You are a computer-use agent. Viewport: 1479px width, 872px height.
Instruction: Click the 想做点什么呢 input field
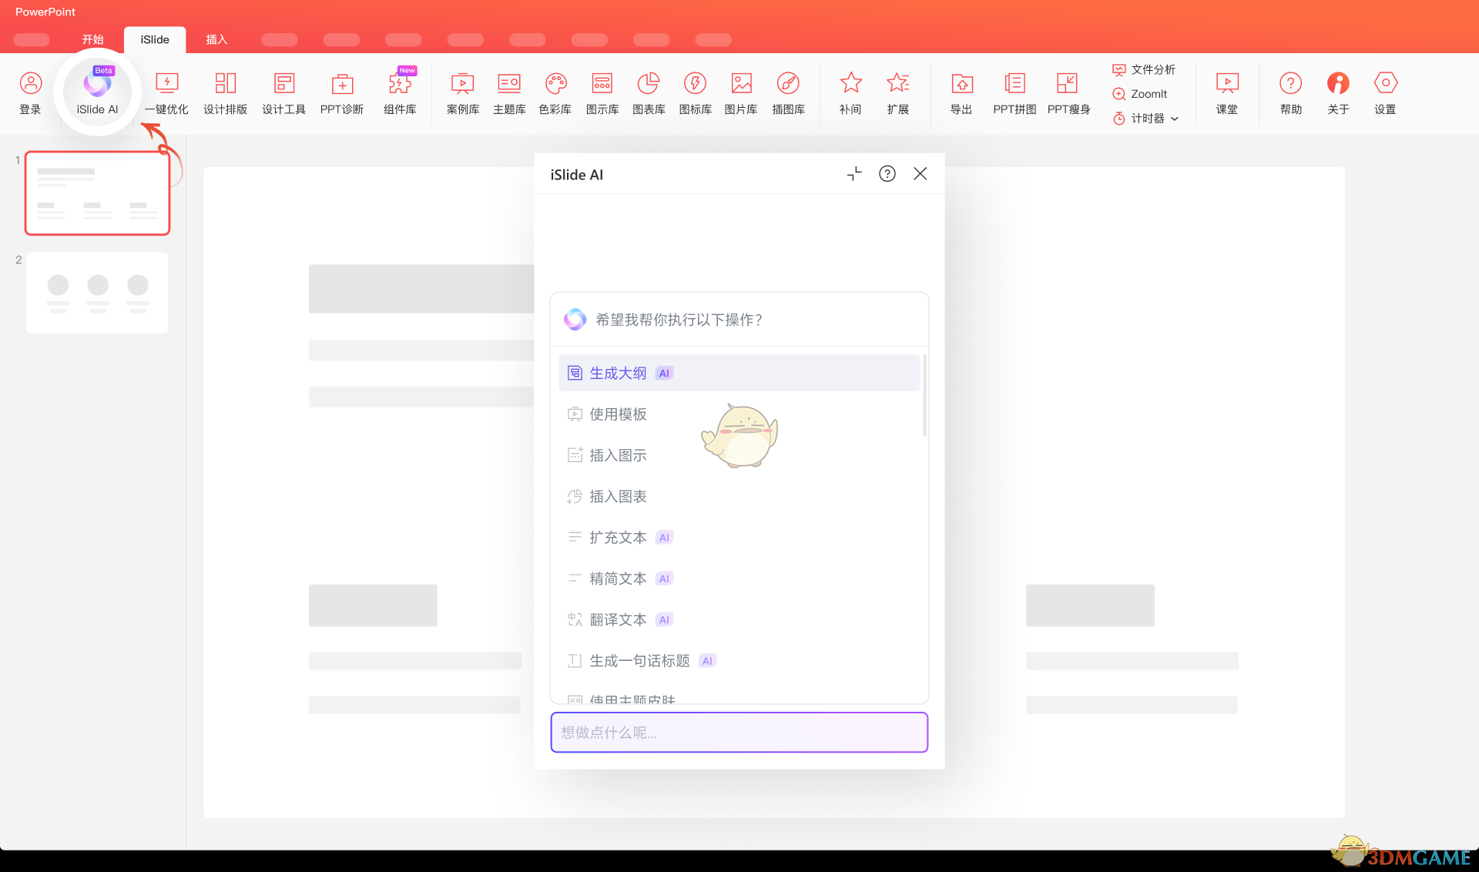[x=739, y=732]
